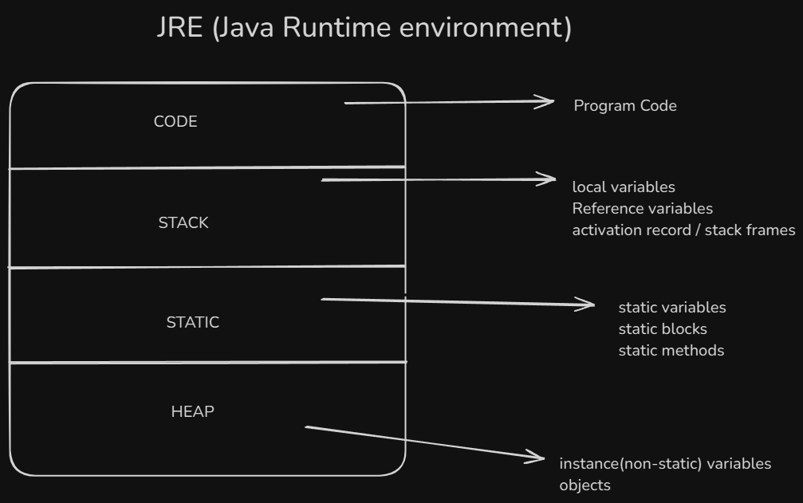The height and width of the screenshot is (503, 803).
Task: Select 'activation record / stack frames' text
Action: 683,230
